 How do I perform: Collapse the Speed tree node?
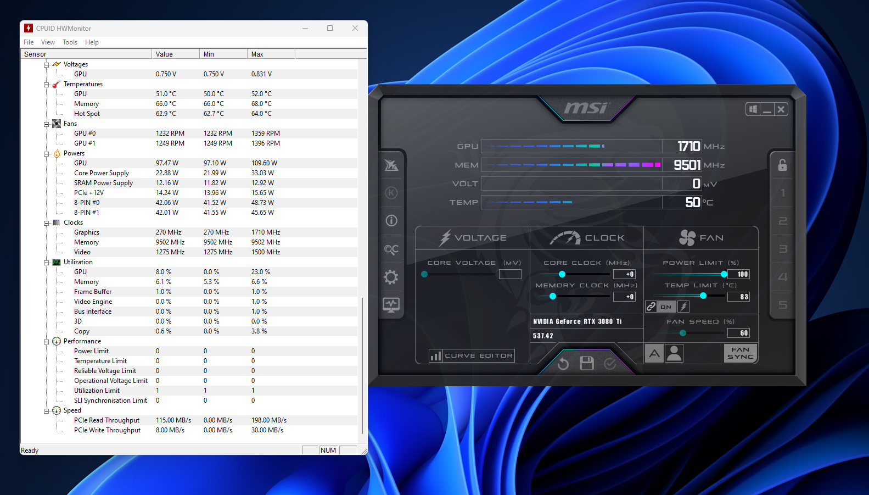pos(47,411)
